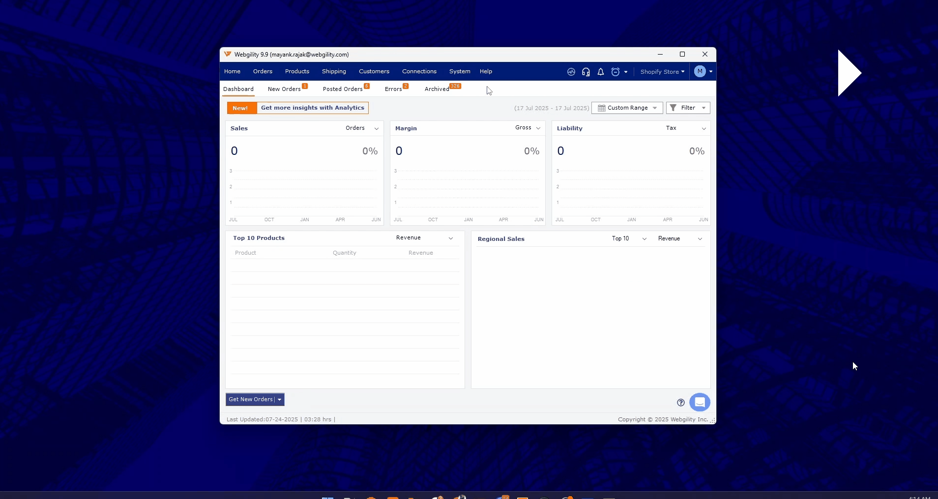Click the Quantity column header
The height and width of the screenshot is (499, 938).
point(344,253)
